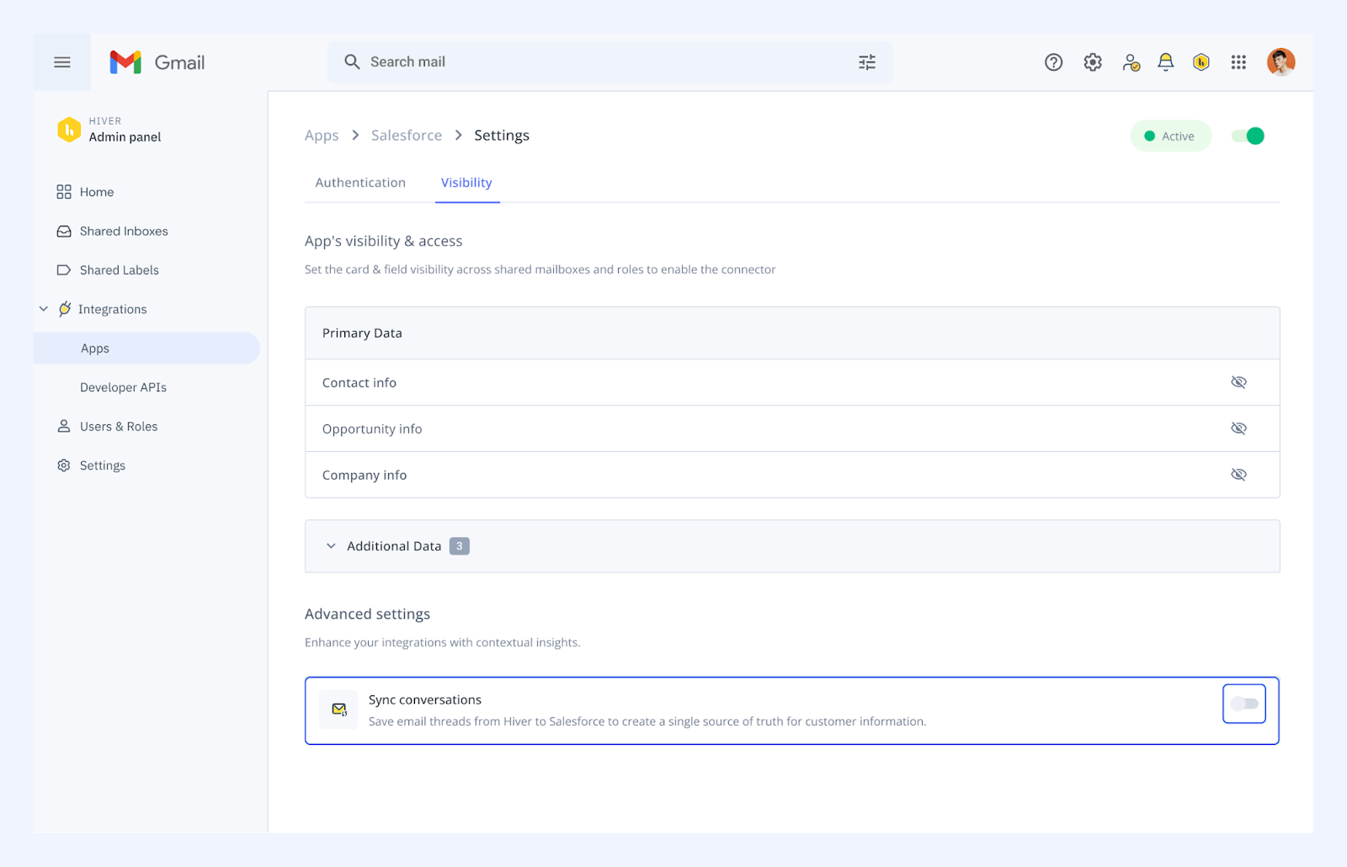Click the Settings breadcrumb text
The height and width of the screenshot is (867, 1347).
click(x=502, y=136)
